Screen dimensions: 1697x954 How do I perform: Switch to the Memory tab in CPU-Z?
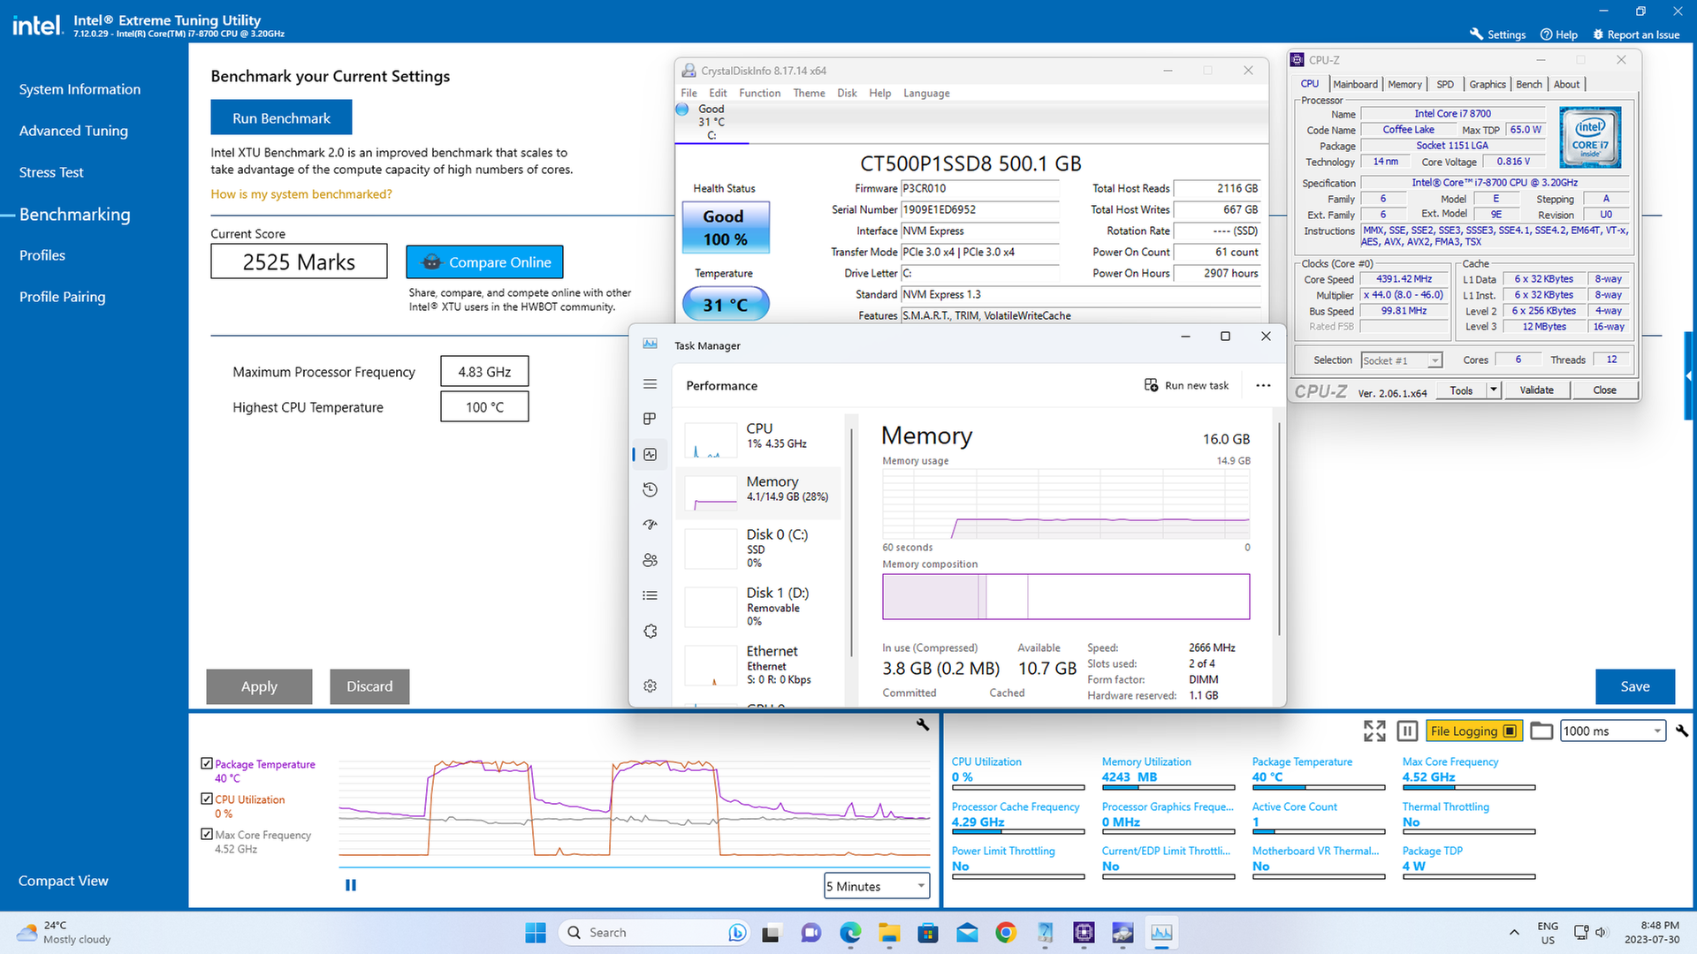(1404, 85)
